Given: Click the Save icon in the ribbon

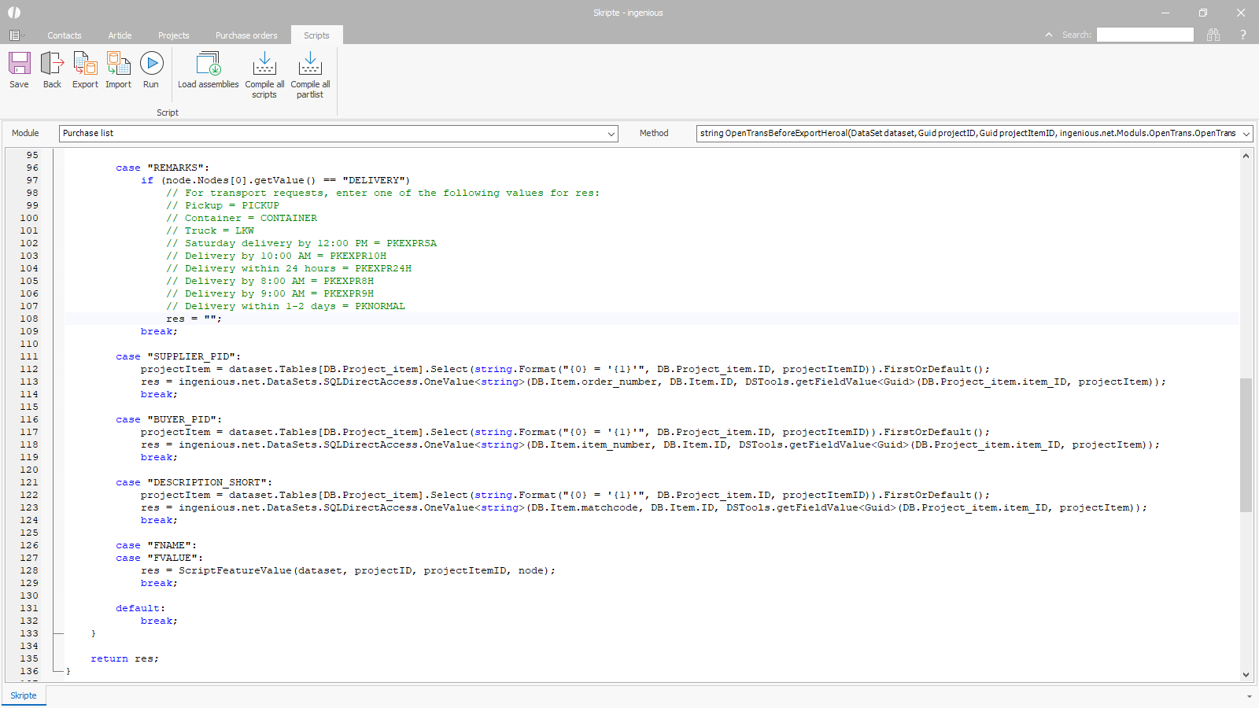Looking at the screenshot, I should [20, 64].
